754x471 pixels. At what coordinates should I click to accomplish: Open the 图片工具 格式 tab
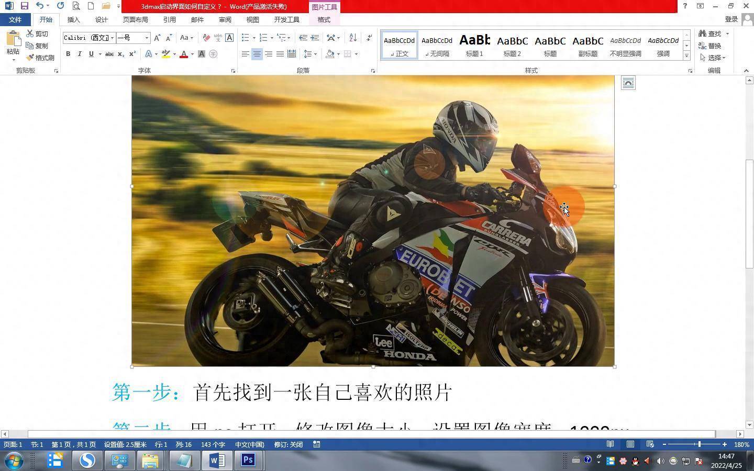(x=324, y=19)
